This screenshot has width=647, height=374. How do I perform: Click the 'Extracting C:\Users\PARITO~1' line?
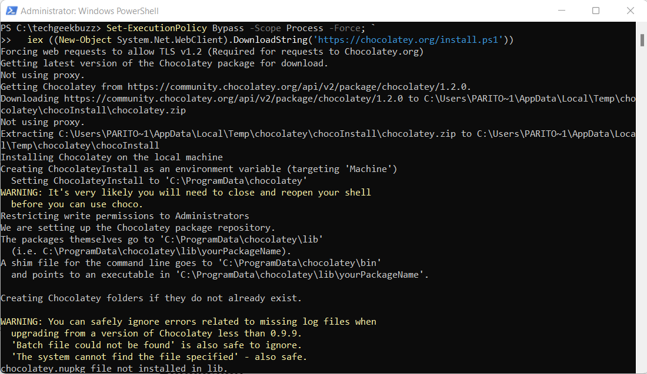318,134
